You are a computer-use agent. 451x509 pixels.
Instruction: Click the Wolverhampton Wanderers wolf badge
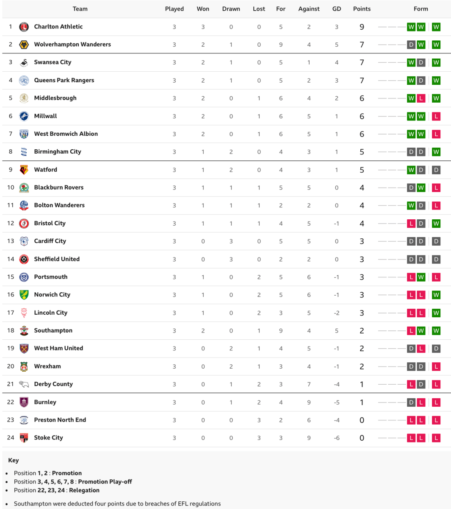click(x=24, y=45)
